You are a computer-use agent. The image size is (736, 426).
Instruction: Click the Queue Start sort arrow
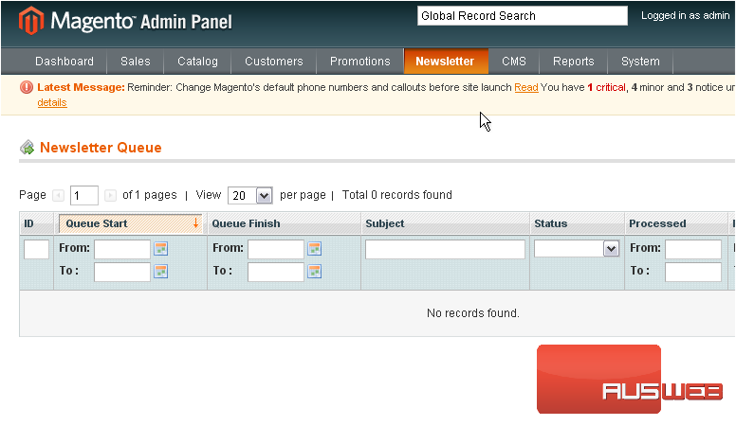[195, 223]
